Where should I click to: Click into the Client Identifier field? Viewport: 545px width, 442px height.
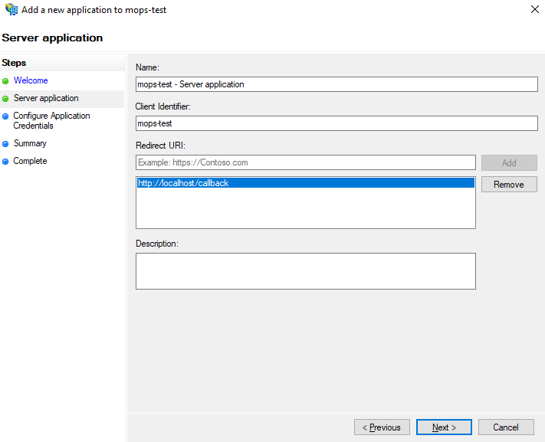point(337,123)
